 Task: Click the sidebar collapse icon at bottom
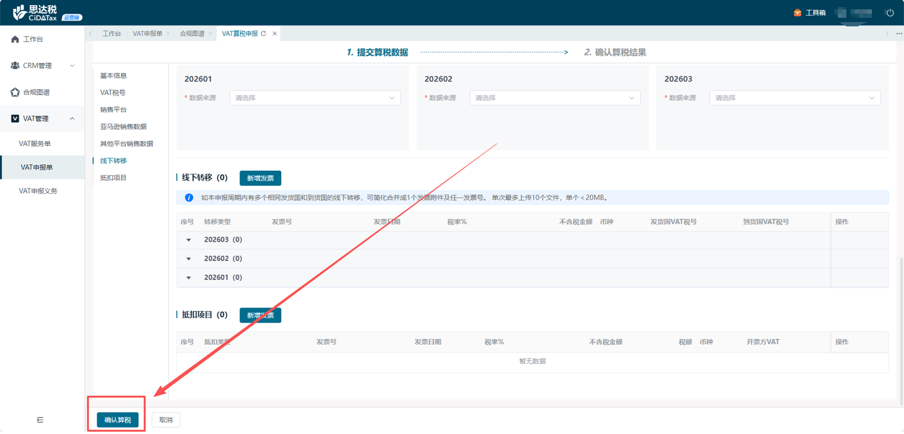pyautogui.click(x=40, y=419)
